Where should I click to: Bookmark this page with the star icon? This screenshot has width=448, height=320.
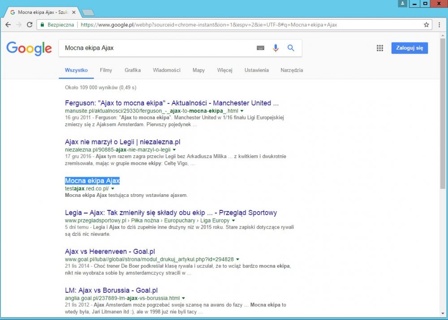(426, 25)
